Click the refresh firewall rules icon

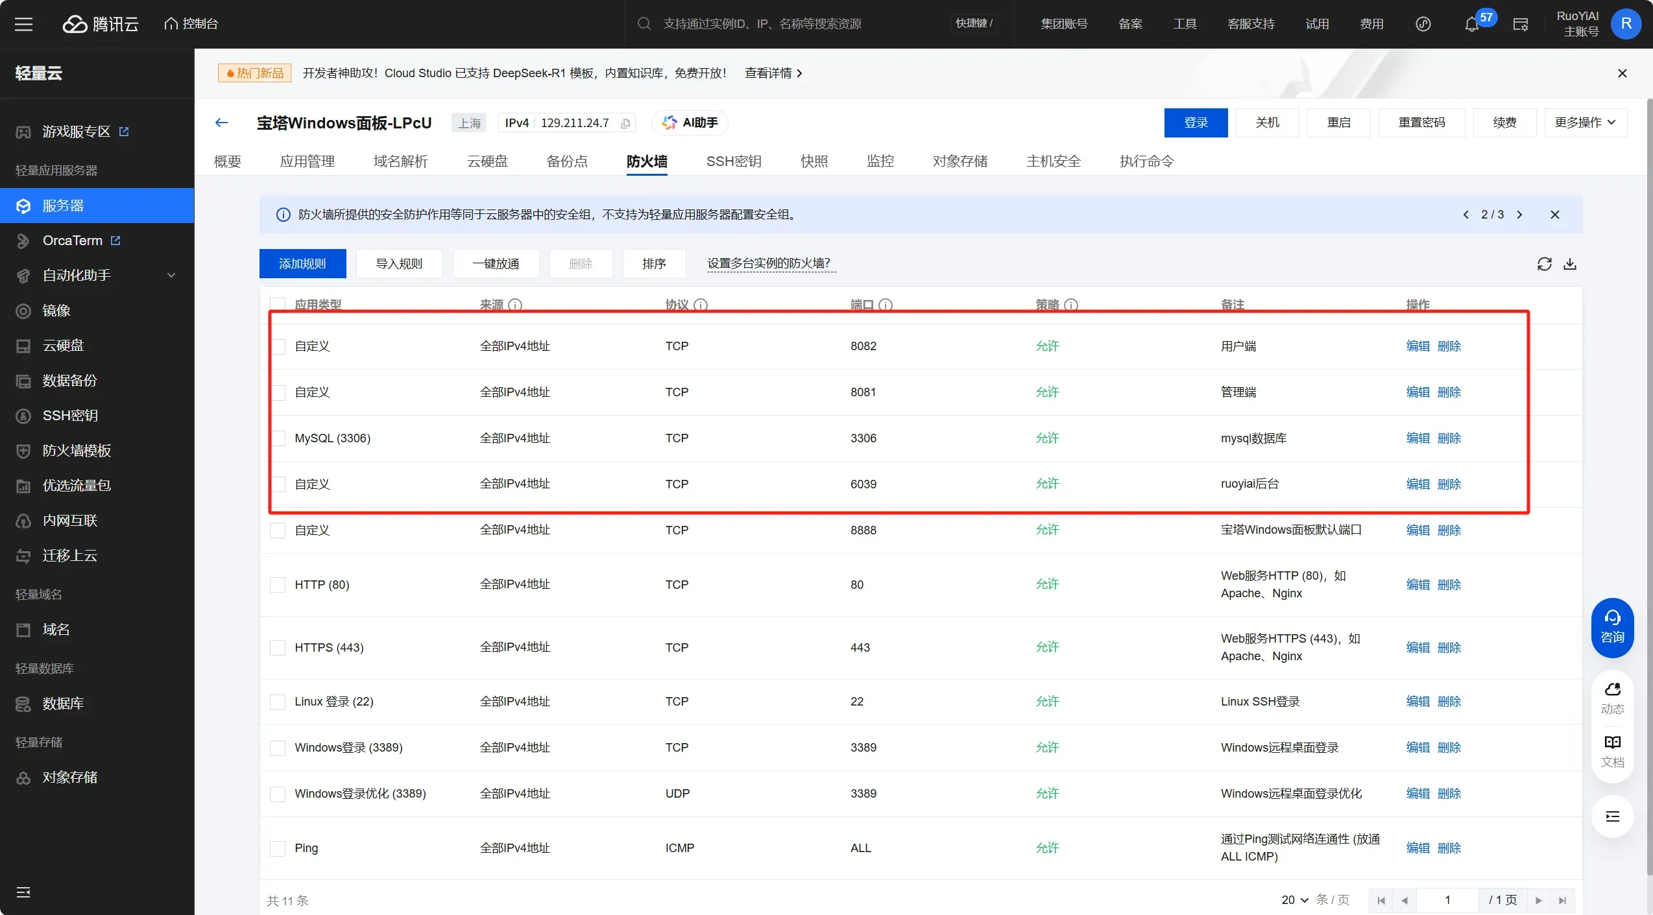click(1544, 264)
